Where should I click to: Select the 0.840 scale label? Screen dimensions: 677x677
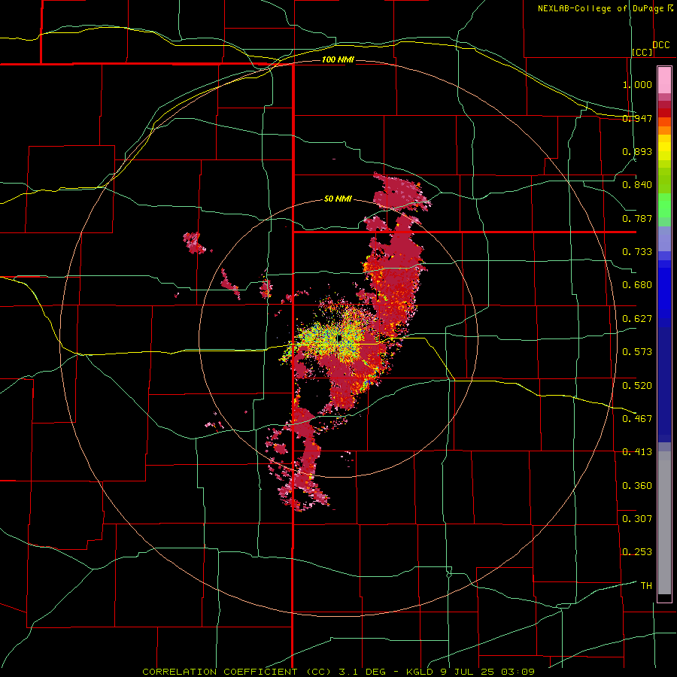pyautogui.click(x=637, y=185)
